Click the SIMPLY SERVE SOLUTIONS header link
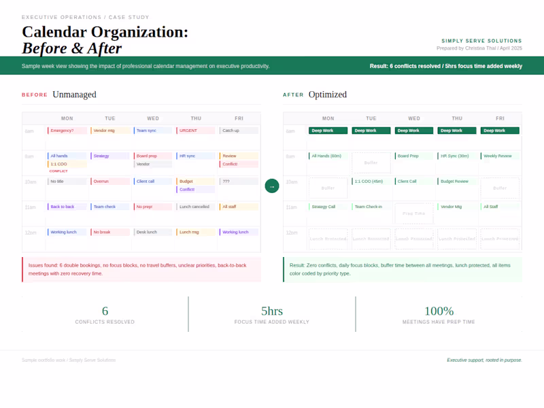 [x=481, y=41]
